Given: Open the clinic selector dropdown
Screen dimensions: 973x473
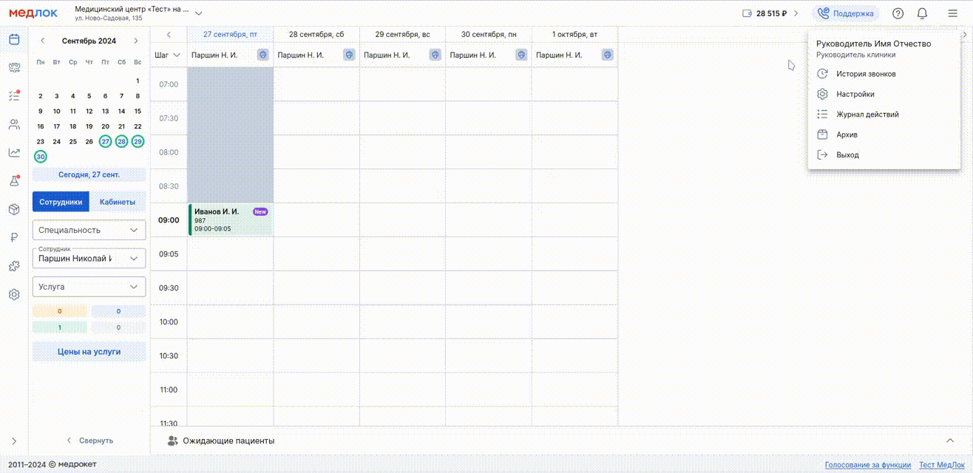Looking at the screenshot, I should [x=198, y=13].
